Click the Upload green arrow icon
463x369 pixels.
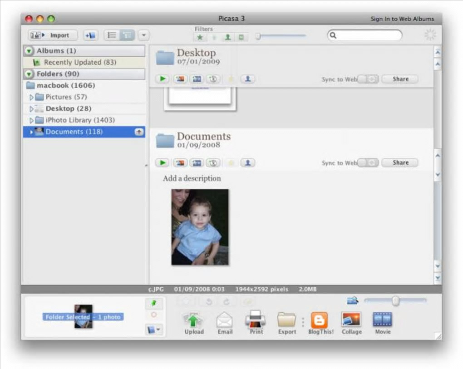click(x=193, y=320)
